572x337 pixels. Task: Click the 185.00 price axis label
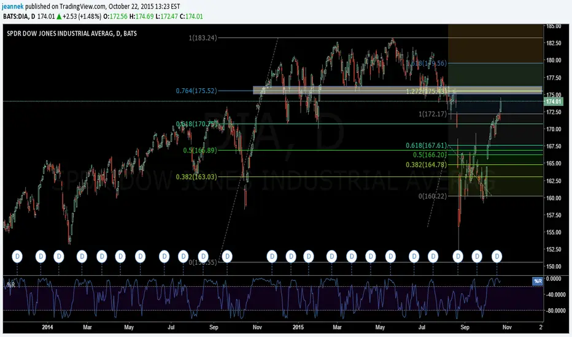coord(554,26)
